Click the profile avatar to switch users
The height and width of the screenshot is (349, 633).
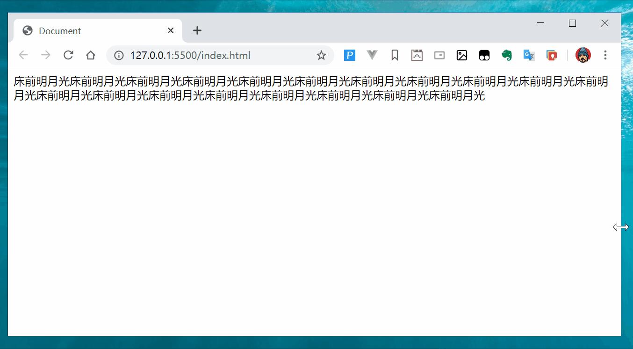[x=583, y=55]
